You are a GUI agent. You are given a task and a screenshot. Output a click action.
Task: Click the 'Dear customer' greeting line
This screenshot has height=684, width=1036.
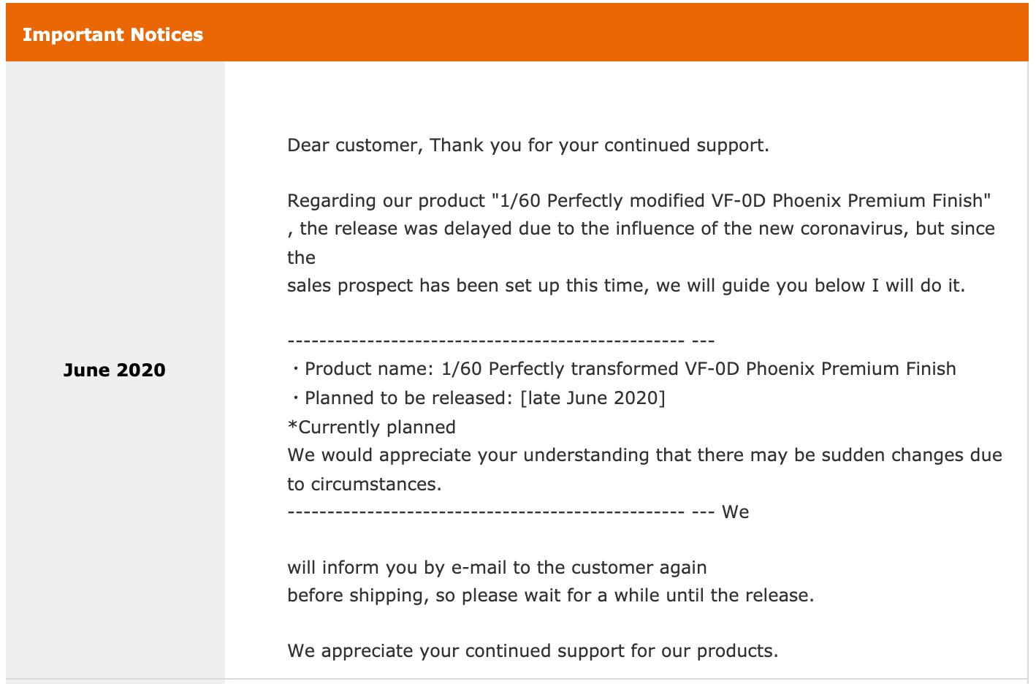tap(527, 145)
